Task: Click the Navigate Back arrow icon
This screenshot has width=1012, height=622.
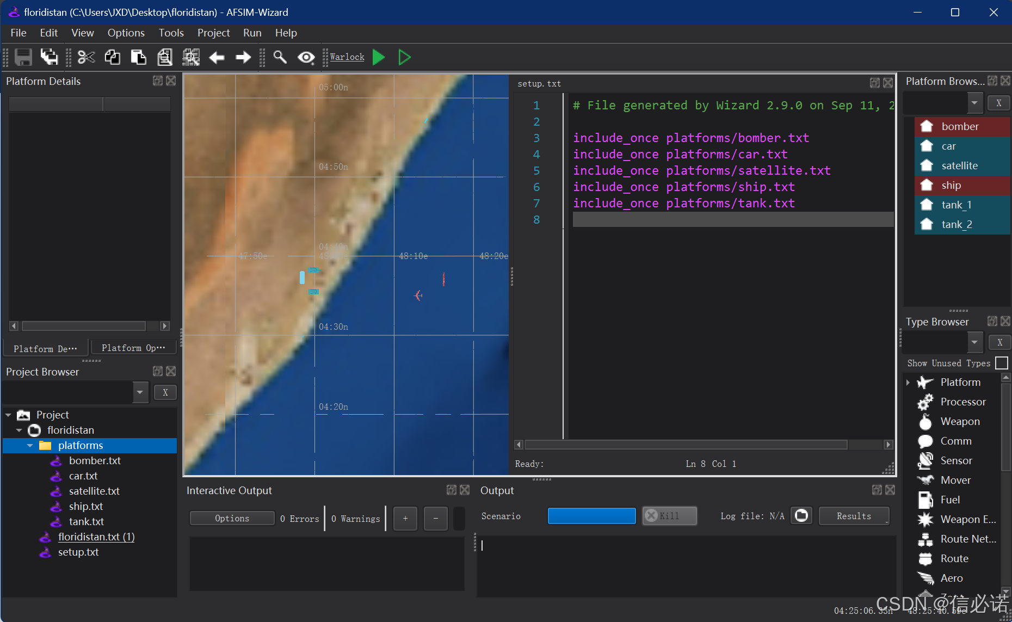Action: (217, 57)
